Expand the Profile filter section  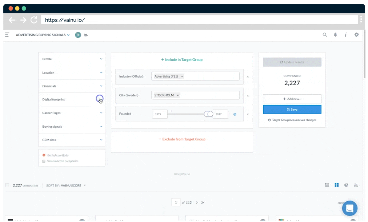point(72,59)
